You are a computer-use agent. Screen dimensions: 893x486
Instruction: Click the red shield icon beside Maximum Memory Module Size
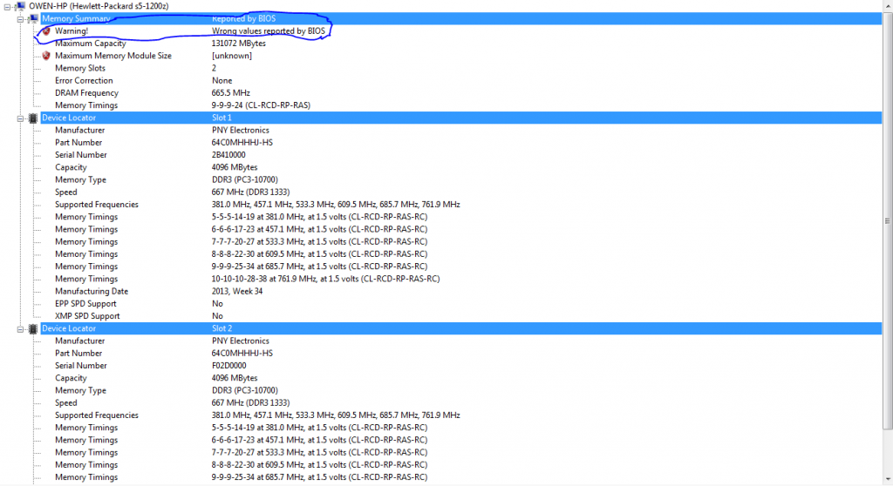(46, 56)
